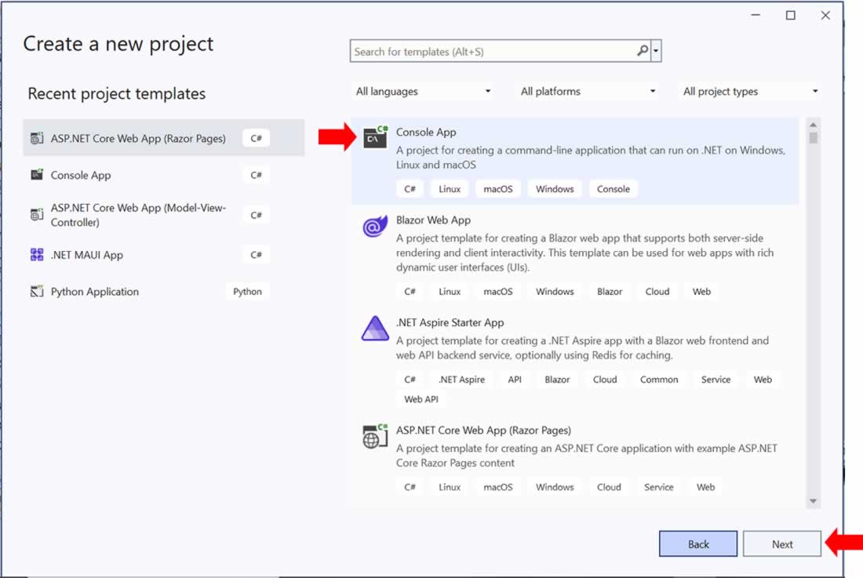Click Console tag under Console App
Screen dimensions: 863x578
click(x=614, y=189)
